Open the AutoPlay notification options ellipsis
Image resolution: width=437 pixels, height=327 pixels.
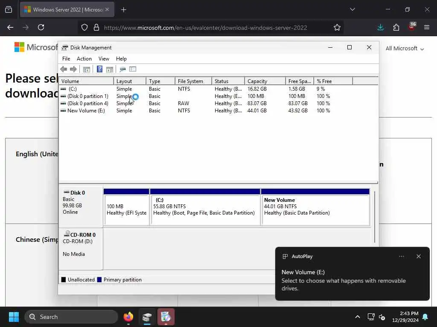point(402,256)
